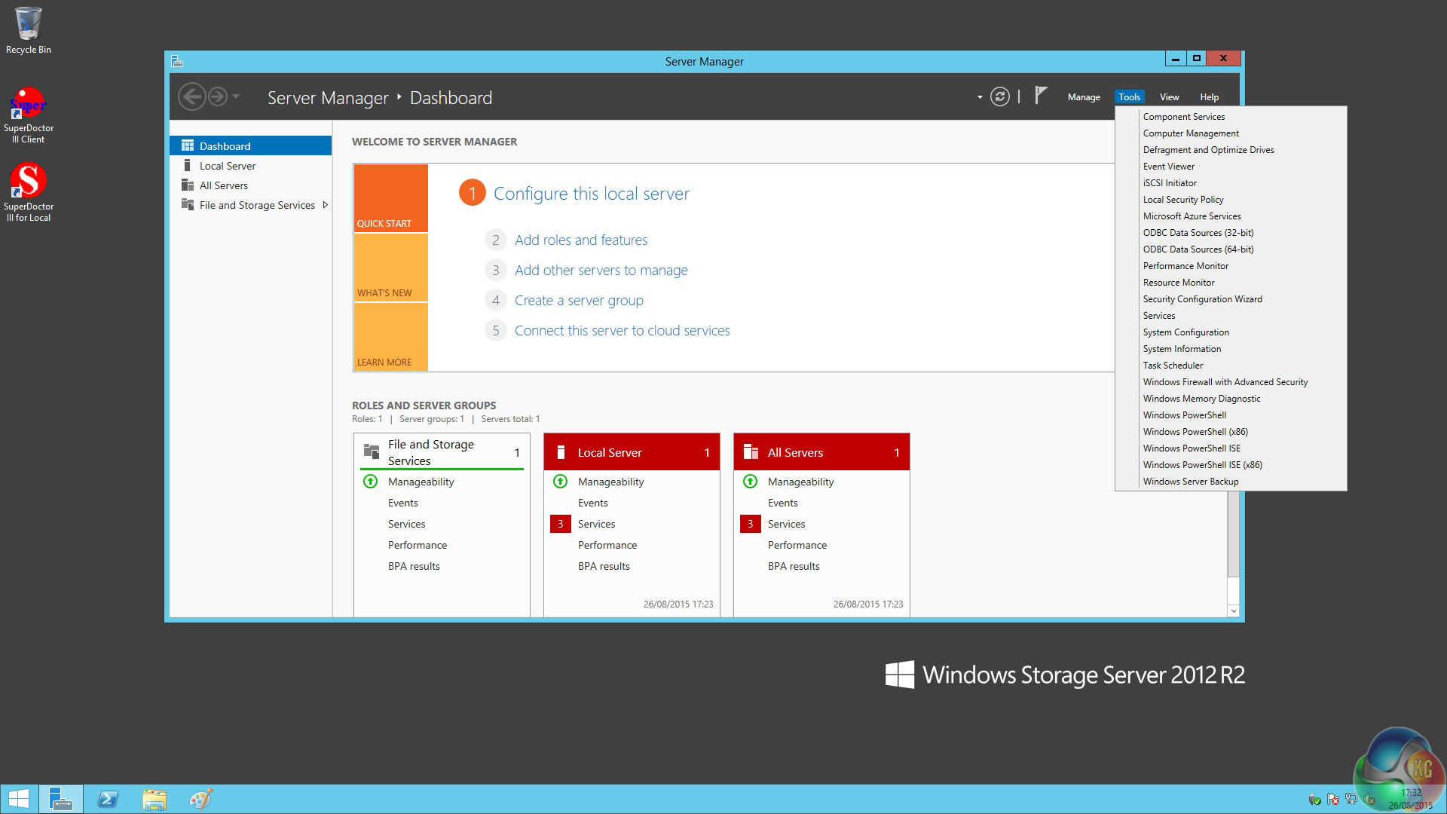Select Event Viewer from Tools menu

(x=1168, y=167)
